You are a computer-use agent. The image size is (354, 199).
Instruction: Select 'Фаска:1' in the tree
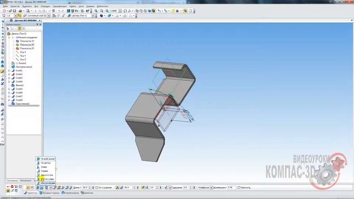20,85
